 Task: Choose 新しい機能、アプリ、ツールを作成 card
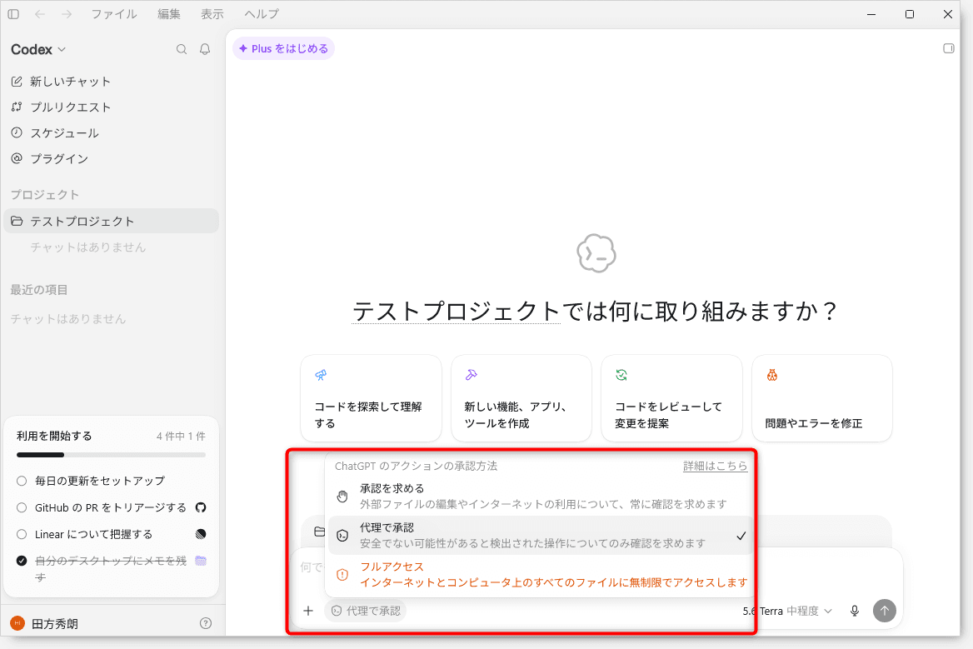click(x=521, y=398)
